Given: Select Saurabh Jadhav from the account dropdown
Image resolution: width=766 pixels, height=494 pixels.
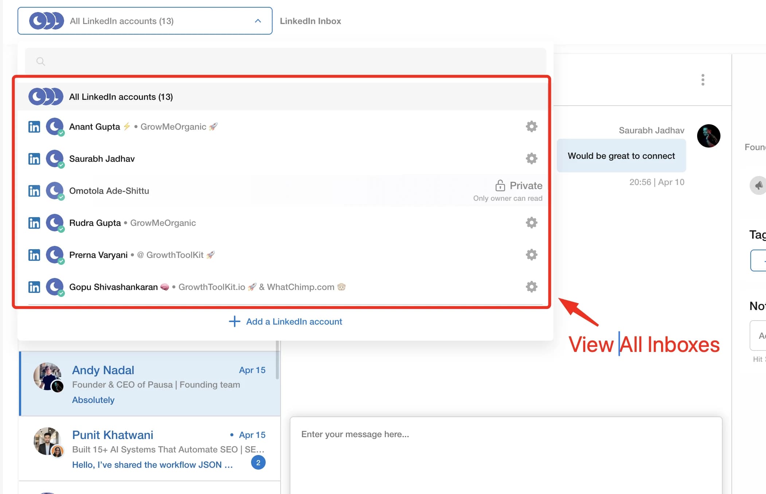Looking at the screenshot, I should point(102,159).
